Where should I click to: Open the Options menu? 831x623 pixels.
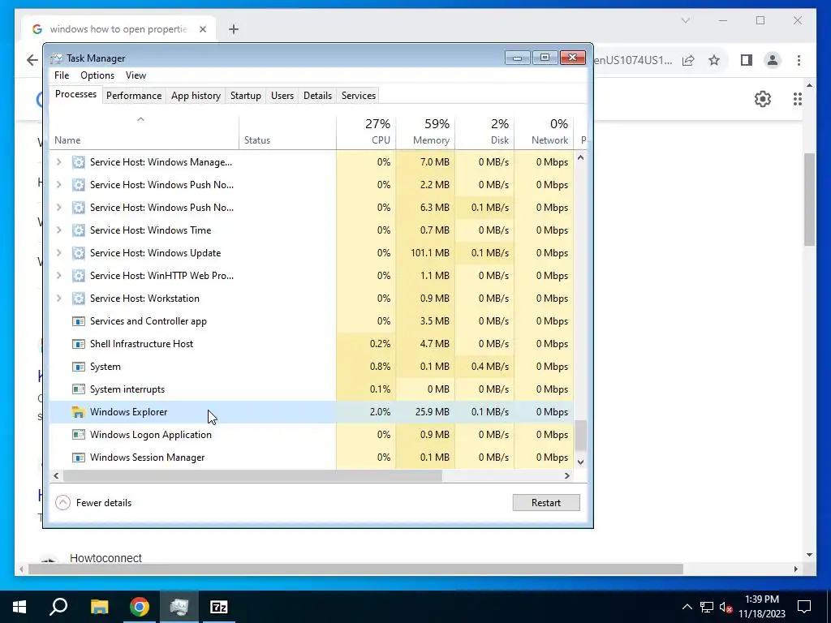97,75
